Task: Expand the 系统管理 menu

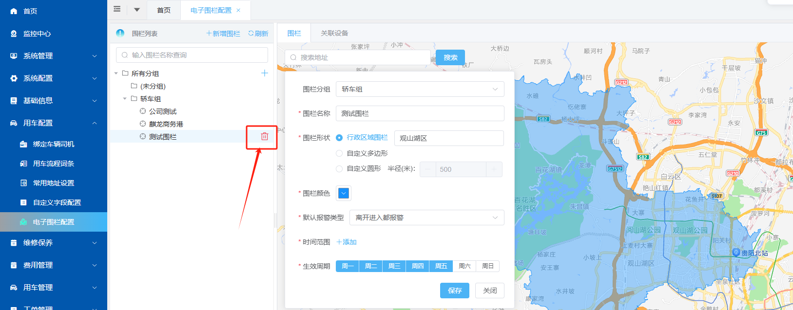Action: pyautogui.click(x=54, y=56)
